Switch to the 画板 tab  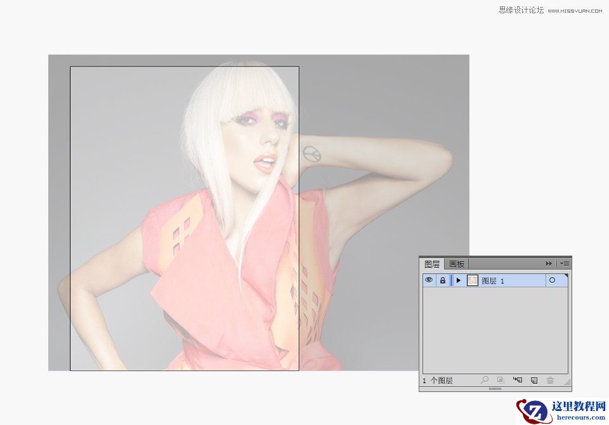(x=456, y=264)
